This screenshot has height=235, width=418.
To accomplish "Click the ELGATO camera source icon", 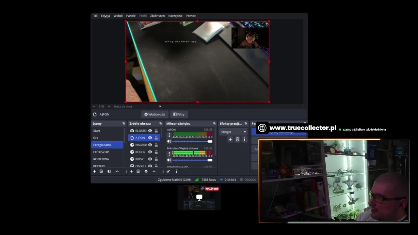I will pos(132,131).
